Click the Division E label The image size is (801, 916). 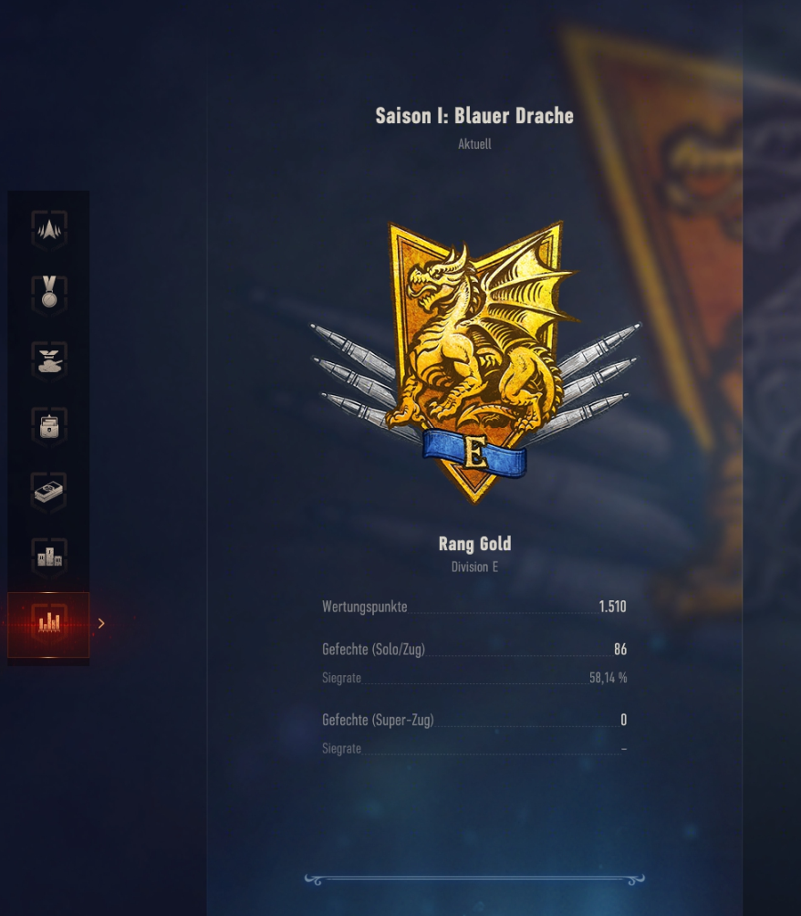pos(474,567)
